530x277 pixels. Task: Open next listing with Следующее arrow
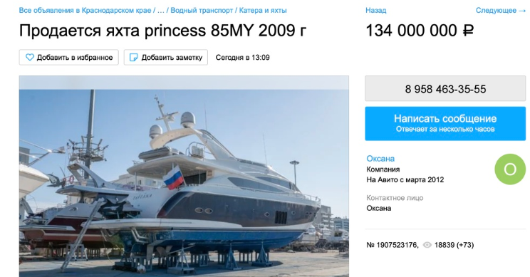coord(501,11)
